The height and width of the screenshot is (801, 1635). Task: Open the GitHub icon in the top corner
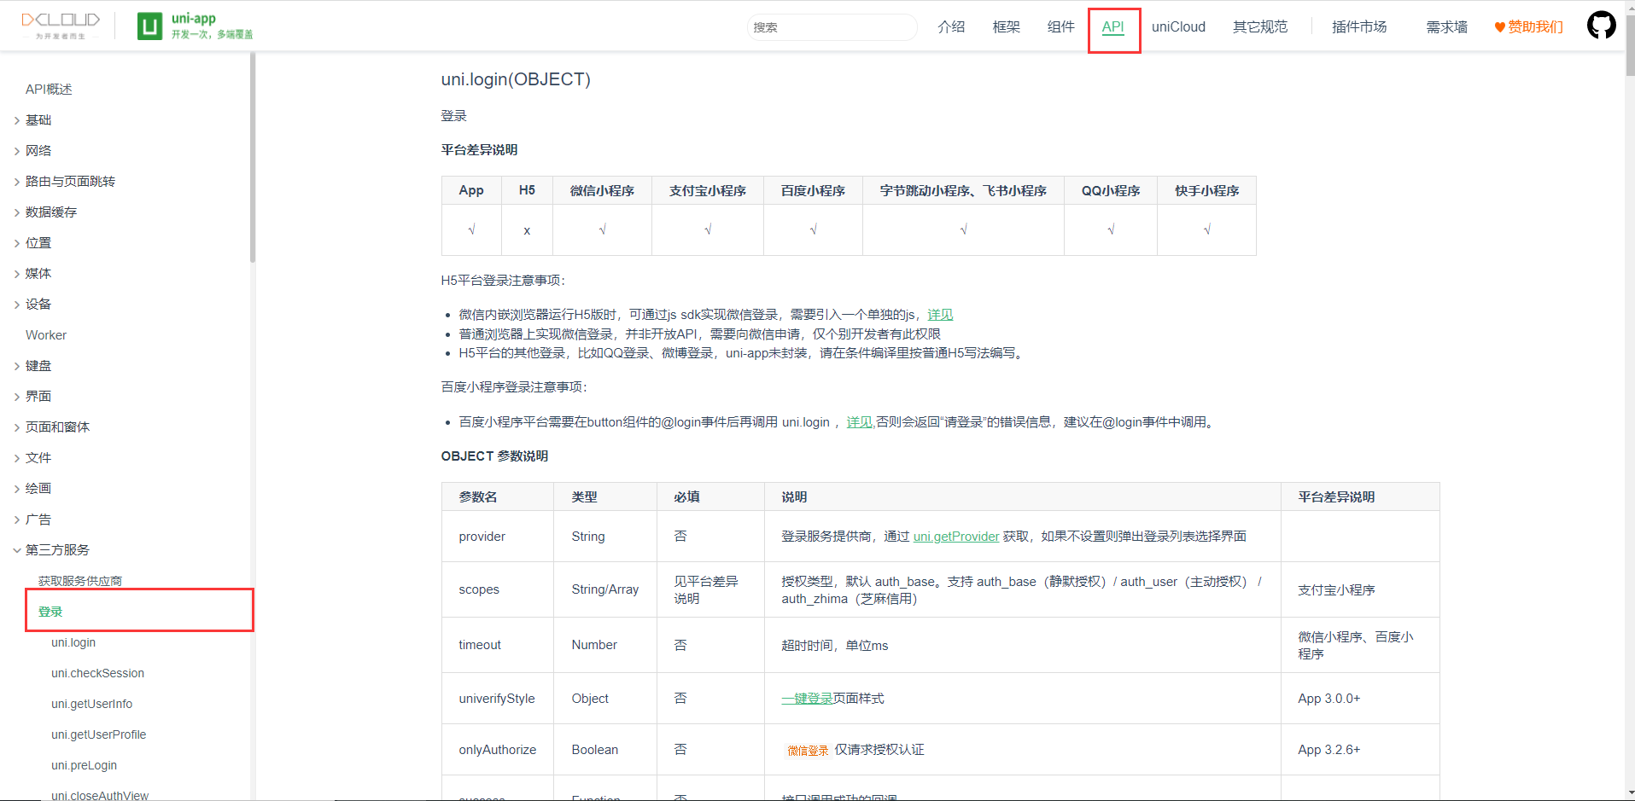pos(1601,25)
